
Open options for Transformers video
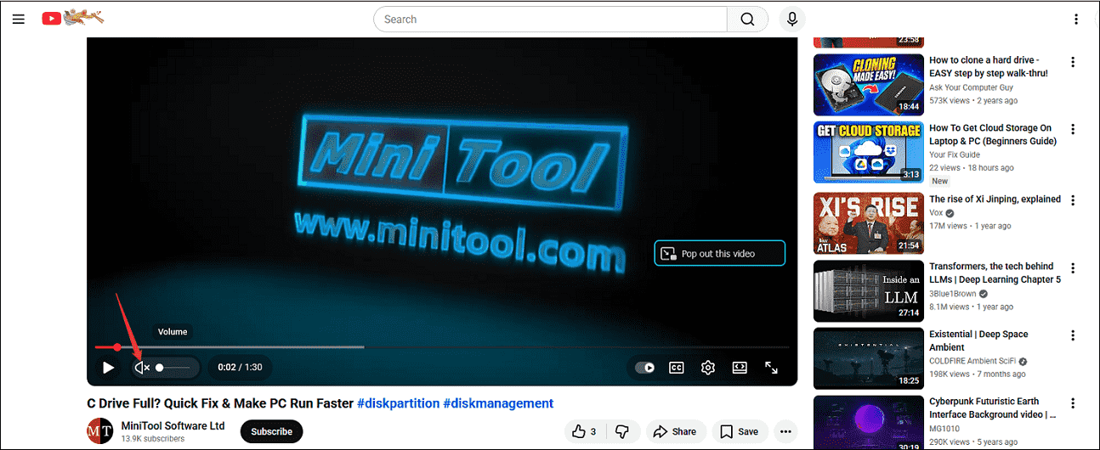(x=1073, y=268)
